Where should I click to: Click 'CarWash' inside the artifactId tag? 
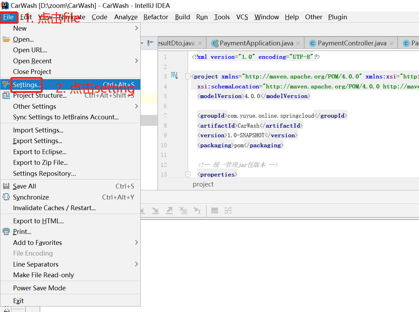248,126
